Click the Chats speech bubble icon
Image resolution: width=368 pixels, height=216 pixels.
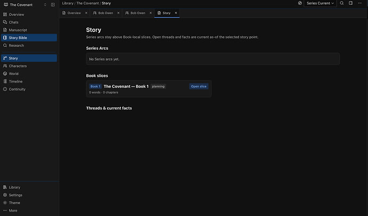point(5,22)
